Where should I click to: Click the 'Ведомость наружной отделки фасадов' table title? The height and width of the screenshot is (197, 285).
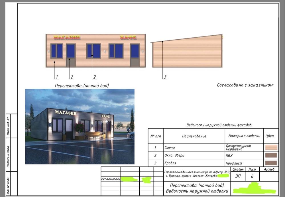[x=219, y=125]
